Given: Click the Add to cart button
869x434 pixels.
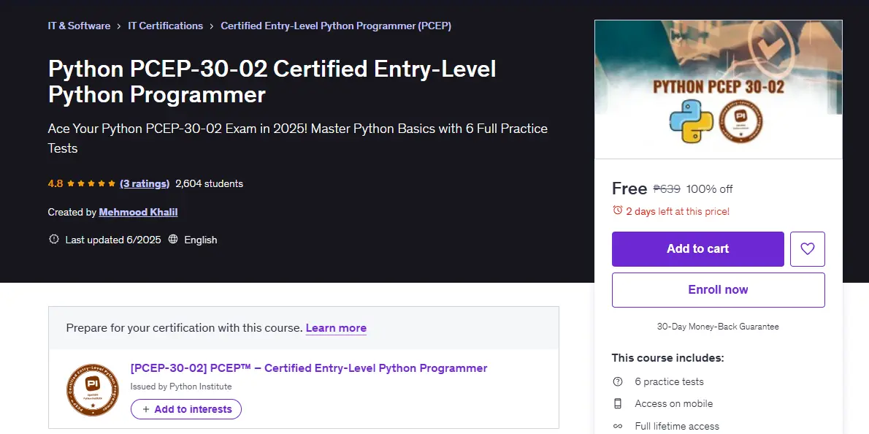Looking at the screenshot, I should (x=697, y=249).
